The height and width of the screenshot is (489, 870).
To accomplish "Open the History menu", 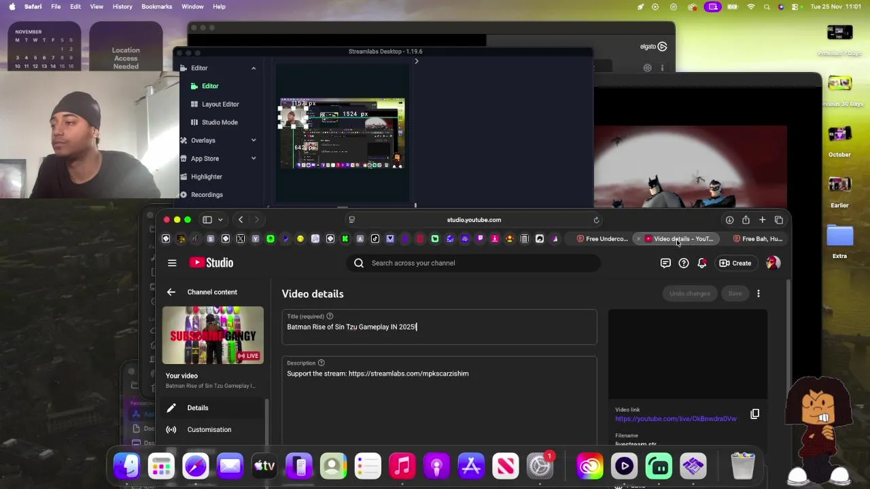I will tap(122, 7).
